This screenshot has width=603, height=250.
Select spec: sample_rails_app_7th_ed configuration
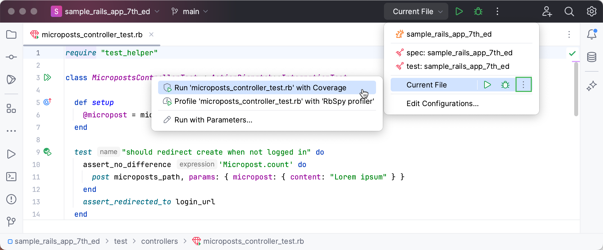pyautogui.click(x=459, y=53)
